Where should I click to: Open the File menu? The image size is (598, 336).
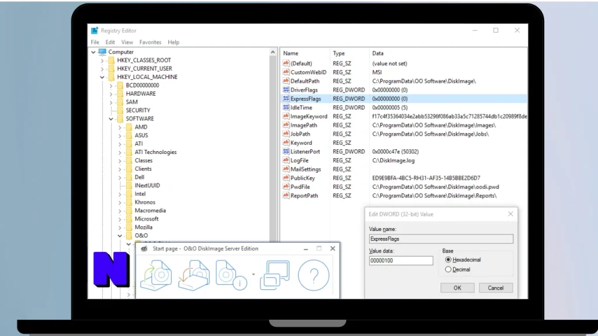(95, 42)
